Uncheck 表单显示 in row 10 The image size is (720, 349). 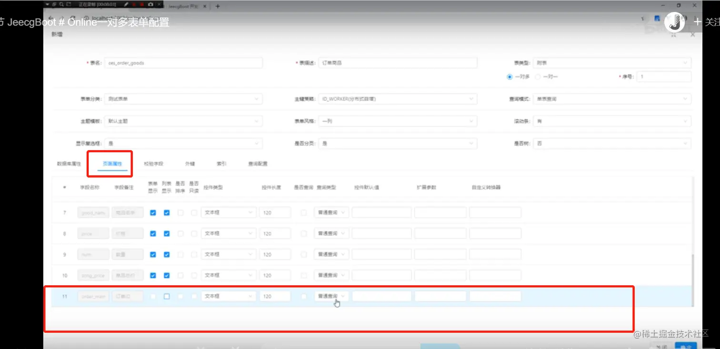click(153, 275)
